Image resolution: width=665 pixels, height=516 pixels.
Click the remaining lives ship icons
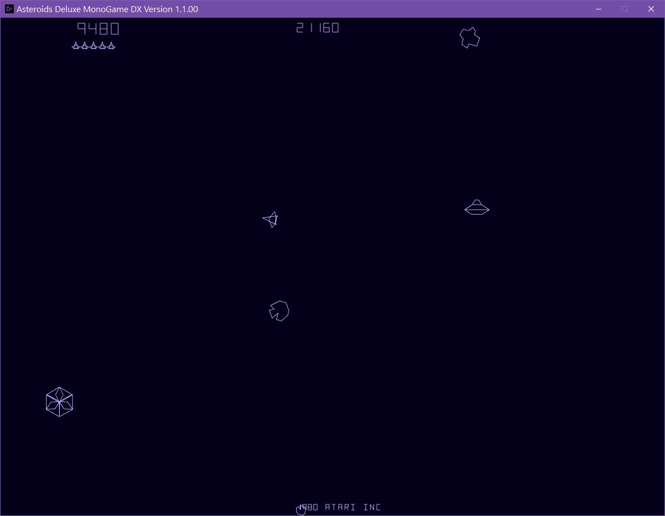coord(93,46)
